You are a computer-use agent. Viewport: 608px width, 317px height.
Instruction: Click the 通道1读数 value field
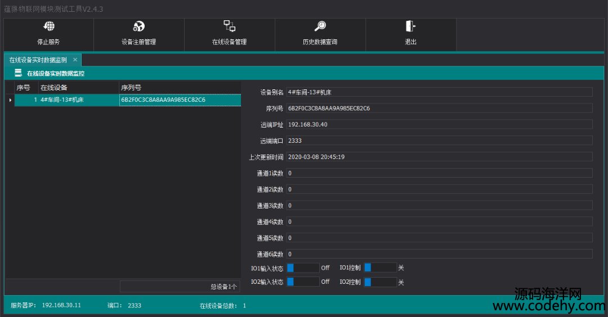click(439, 173)
